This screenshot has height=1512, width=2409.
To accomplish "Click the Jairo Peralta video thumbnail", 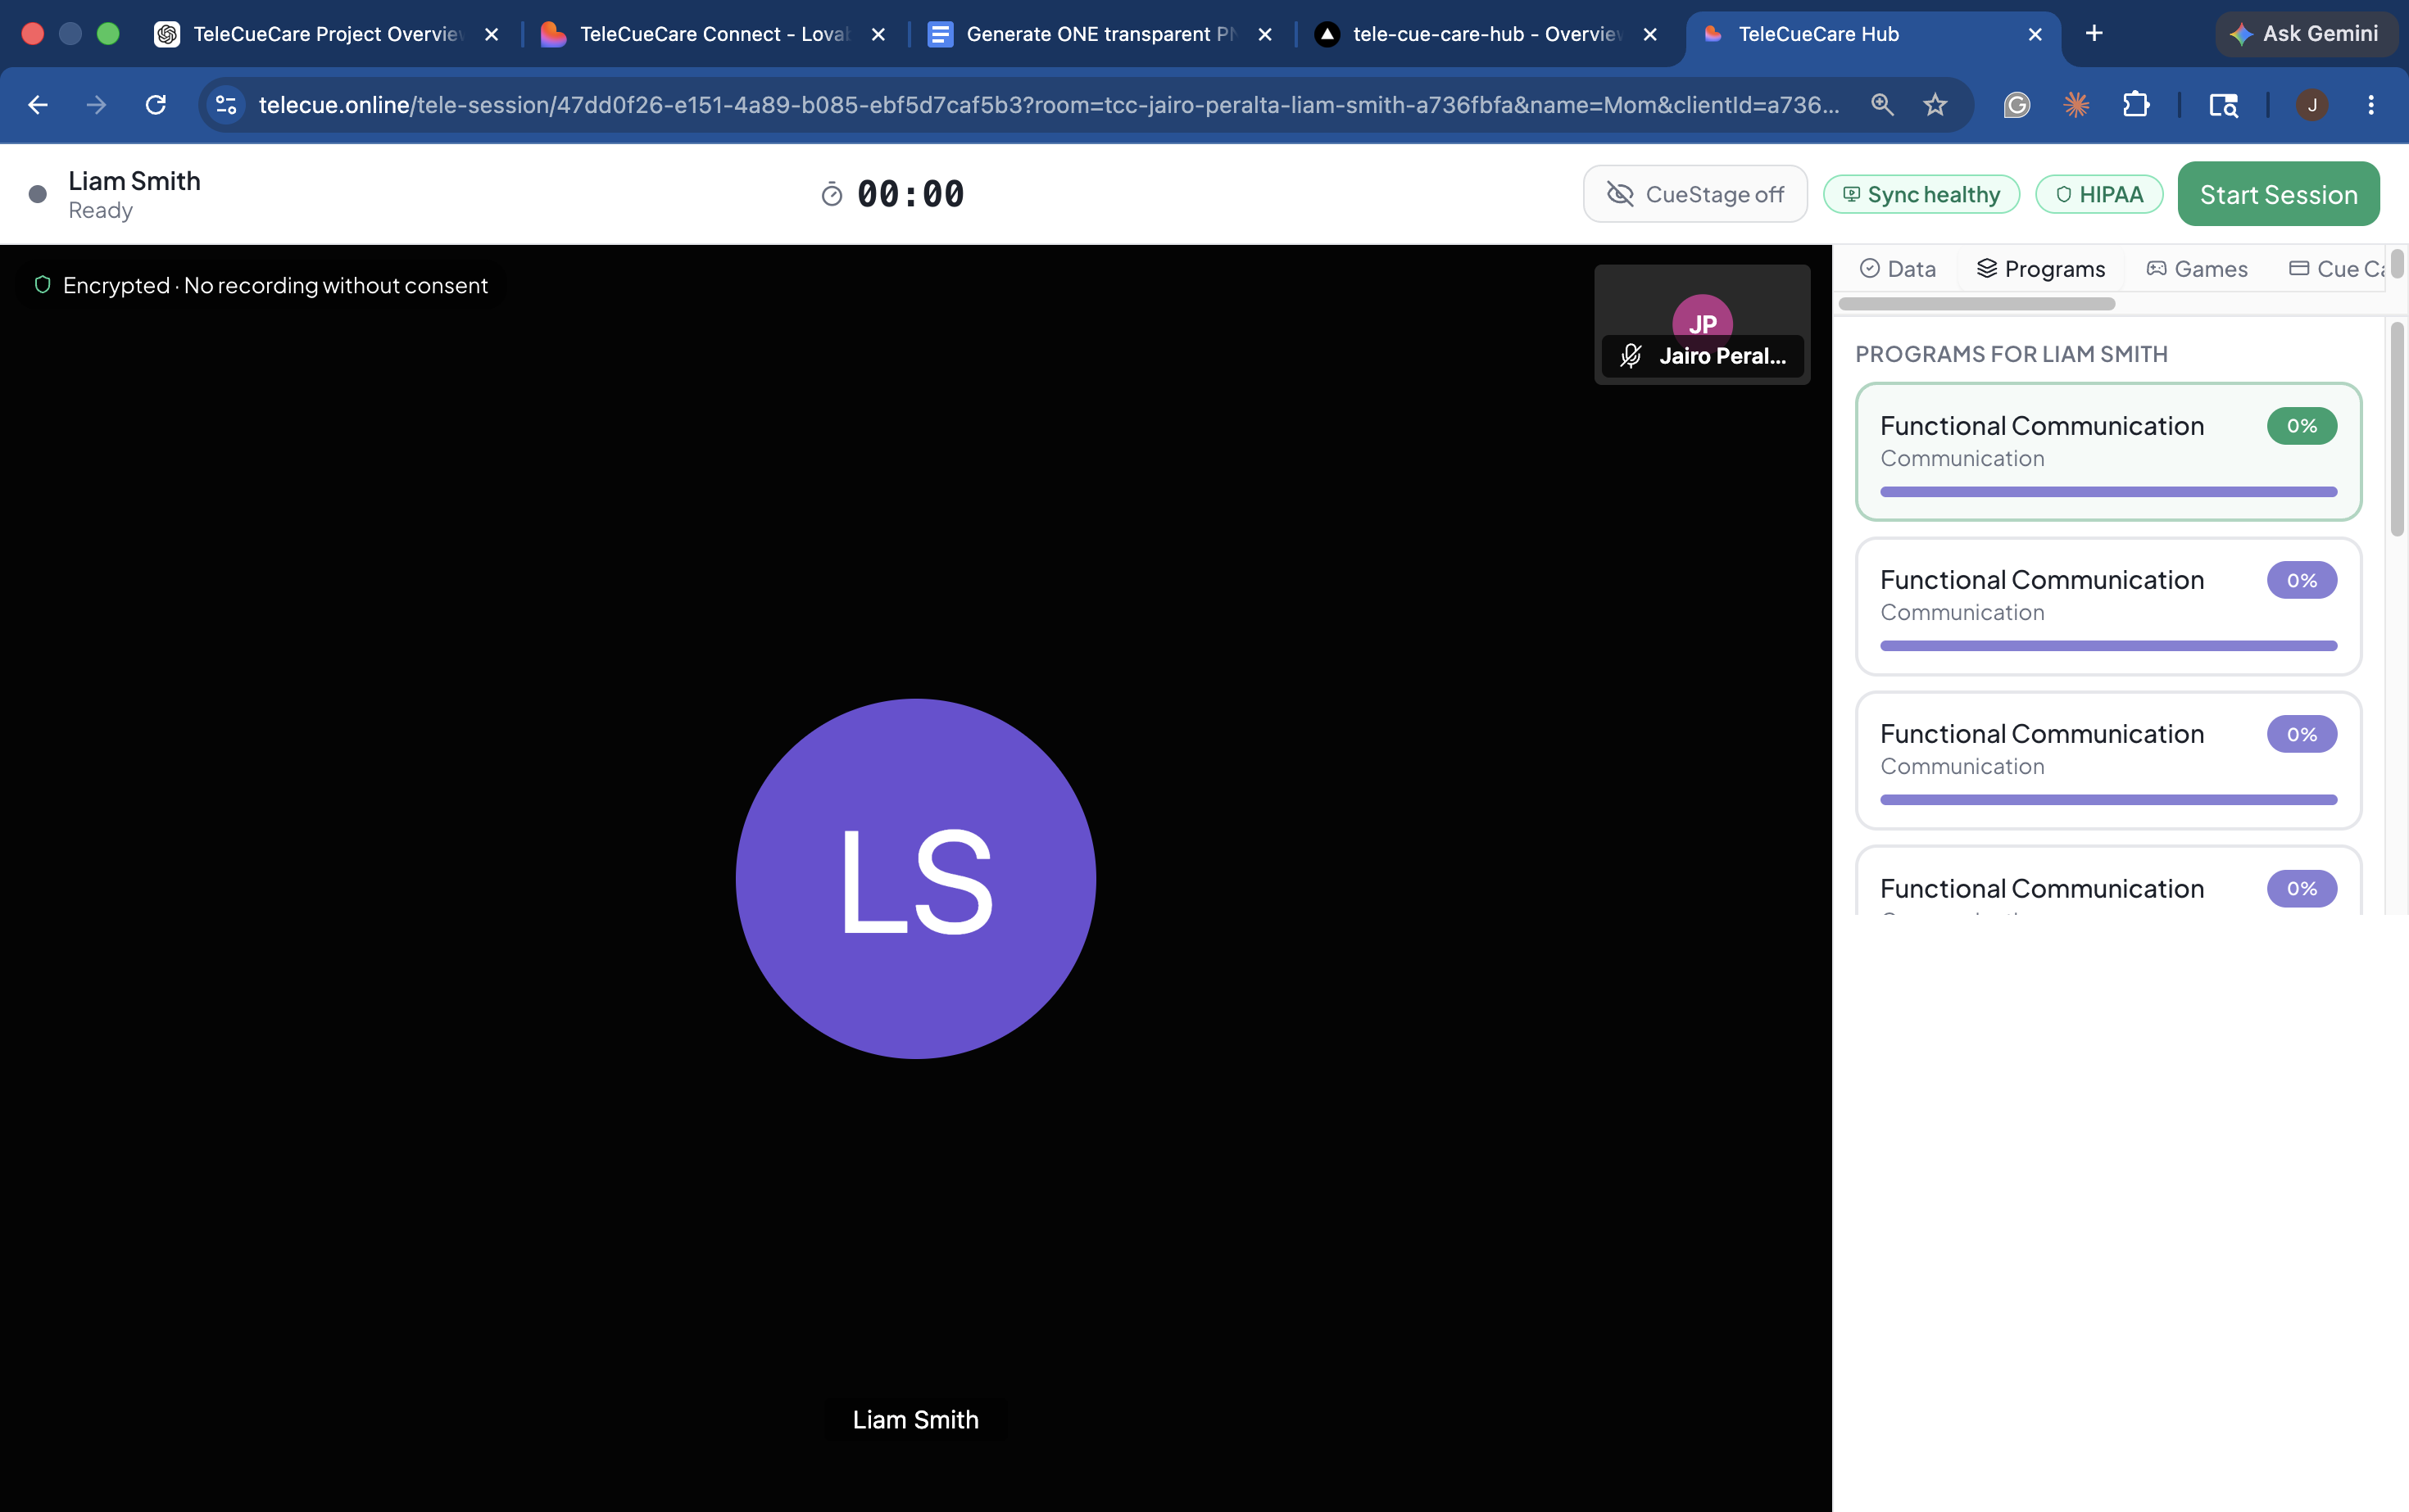I will pyautogui.click(x=1702, y=324).
